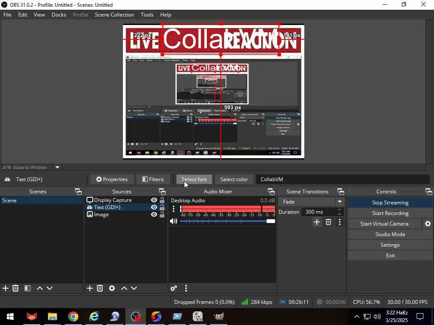Click Start Virtual Camera
This screenshot has height=325, width=434.
coord(384,223)
